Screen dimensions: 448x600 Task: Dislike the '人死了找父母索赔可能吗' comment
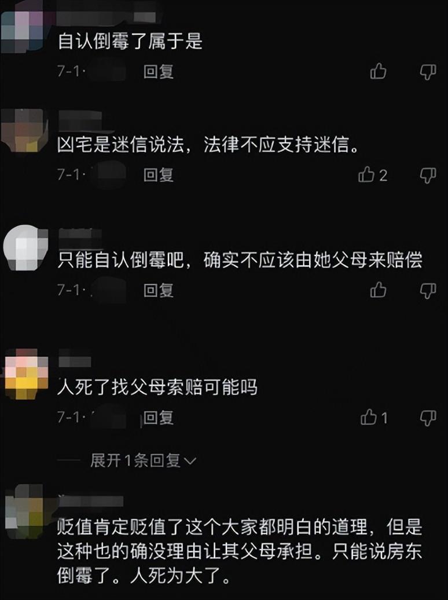[x=428, y=418]
